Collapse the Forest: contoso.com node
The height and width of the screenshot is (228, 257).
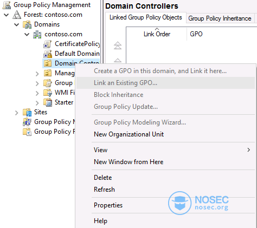tap(7, 15)
